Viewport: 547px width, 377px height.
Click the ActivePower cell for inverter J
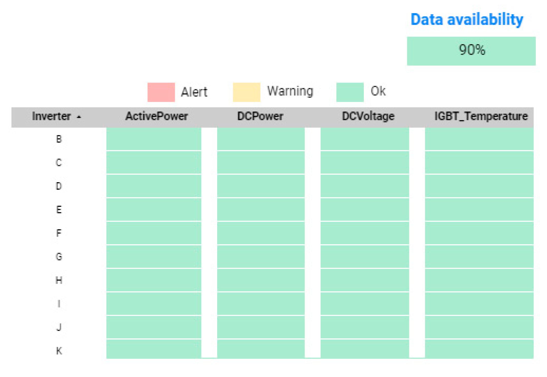click(x=154, y=327)
